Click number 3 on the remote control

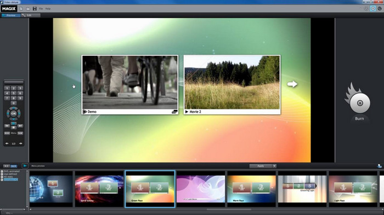pos(20,88)
